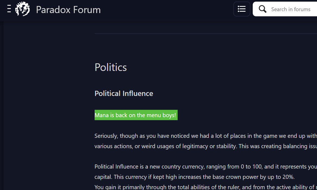Image resolution: width=317 pixels, height=190 pixels.
Task: Open the Paradox Forum home link
Action: (x=68, y=10)
